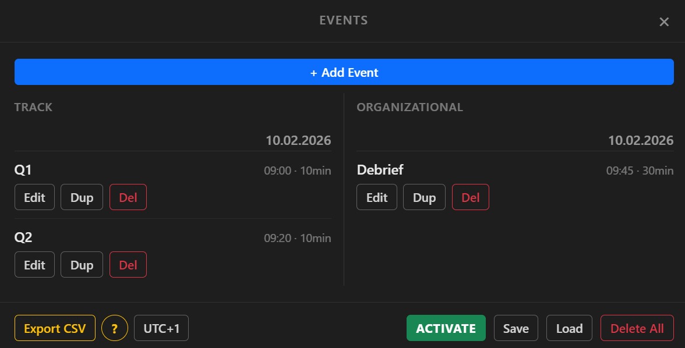Duplicate the Q2 event
The width and height of the screenshot is (685, 348).
pos(82,265)
